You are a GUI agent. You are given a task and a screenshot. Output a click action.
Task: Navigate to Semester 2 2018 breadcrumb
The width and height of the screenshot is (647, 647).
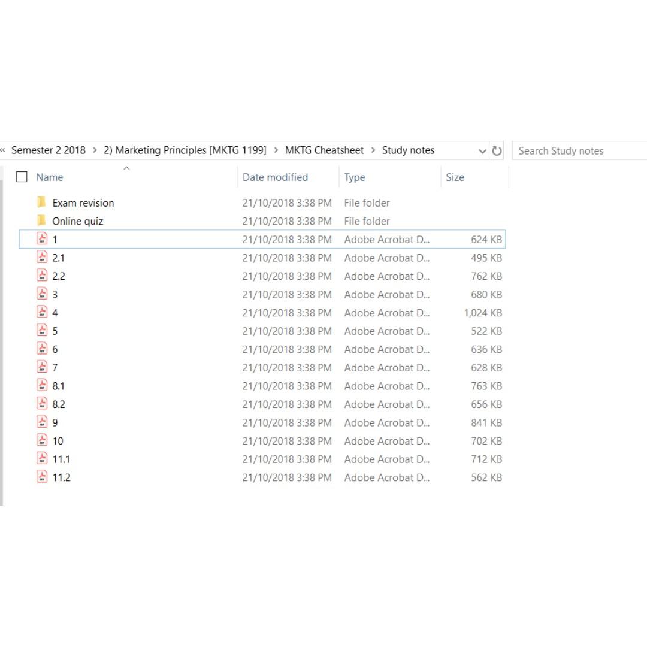[49, 150]
